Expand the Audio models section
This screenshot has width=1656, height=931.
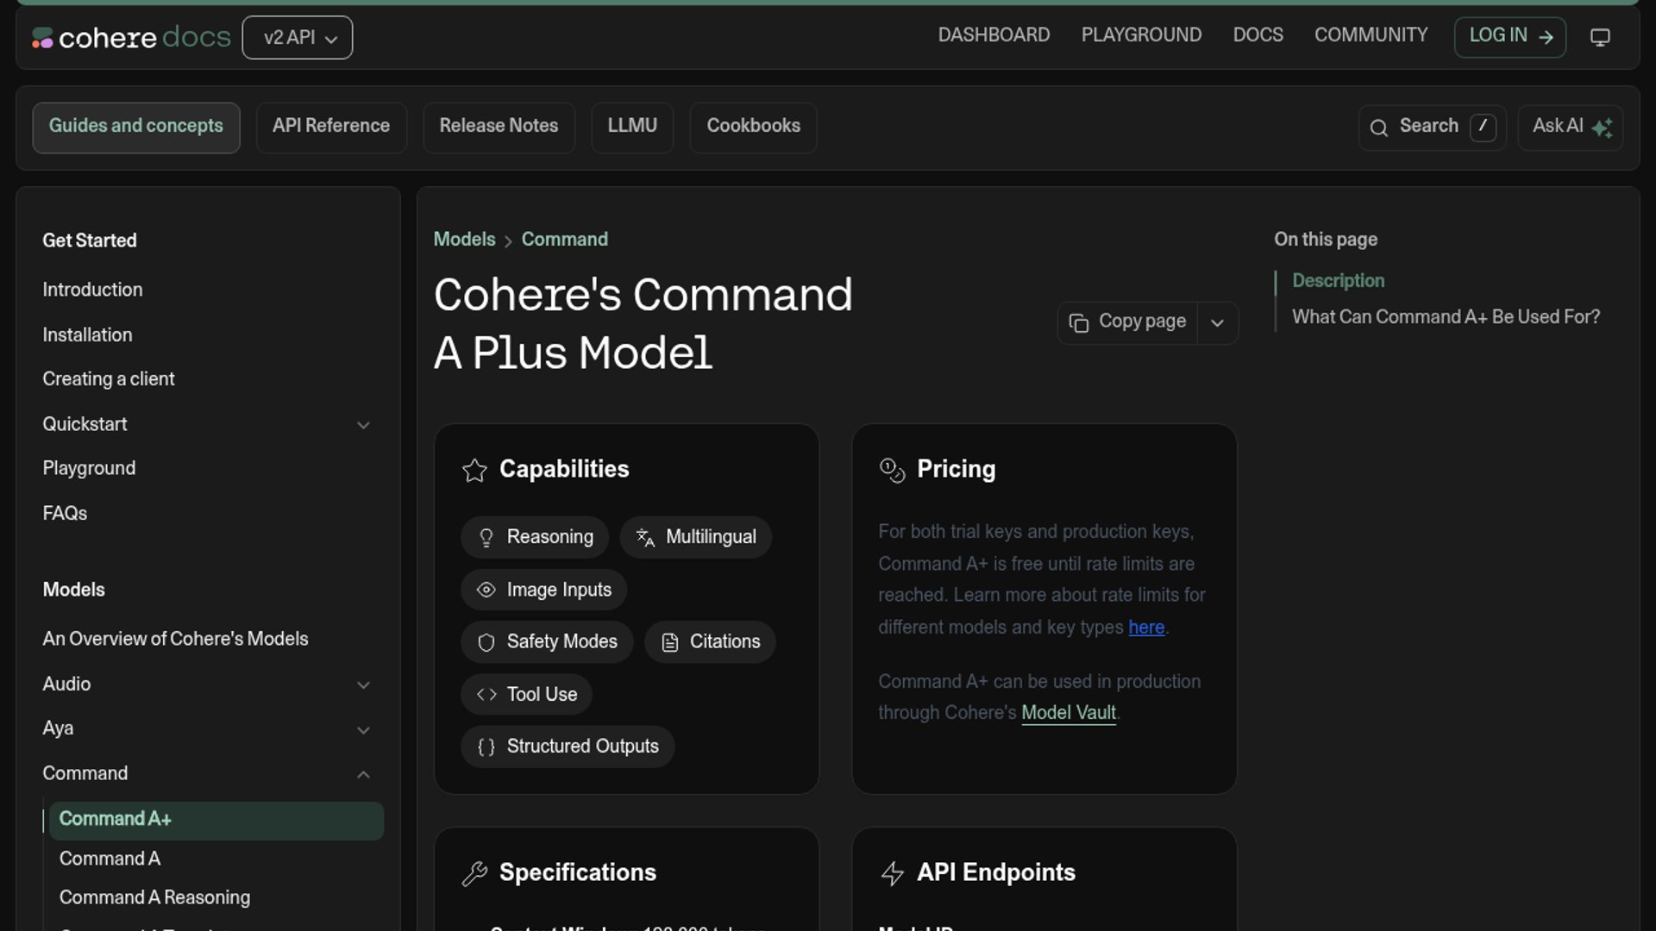[363, 685]
